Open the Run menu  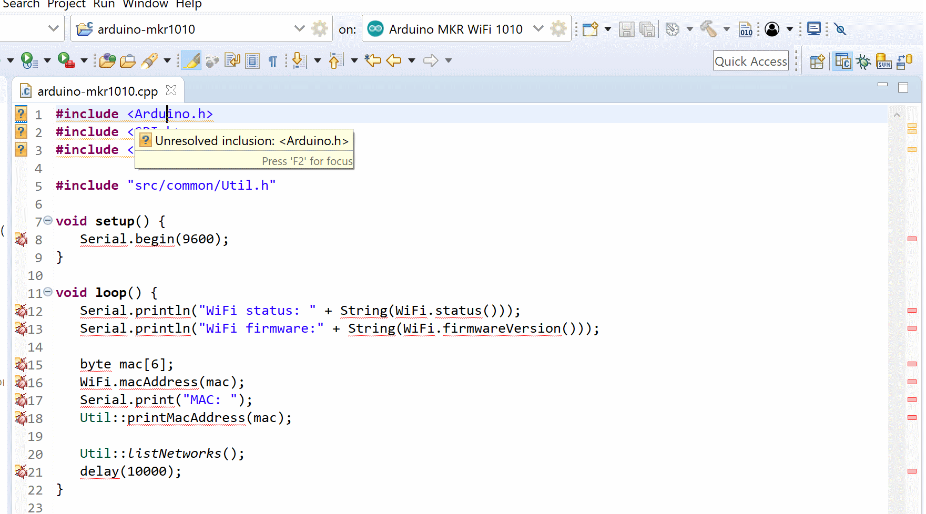point(104,4)
